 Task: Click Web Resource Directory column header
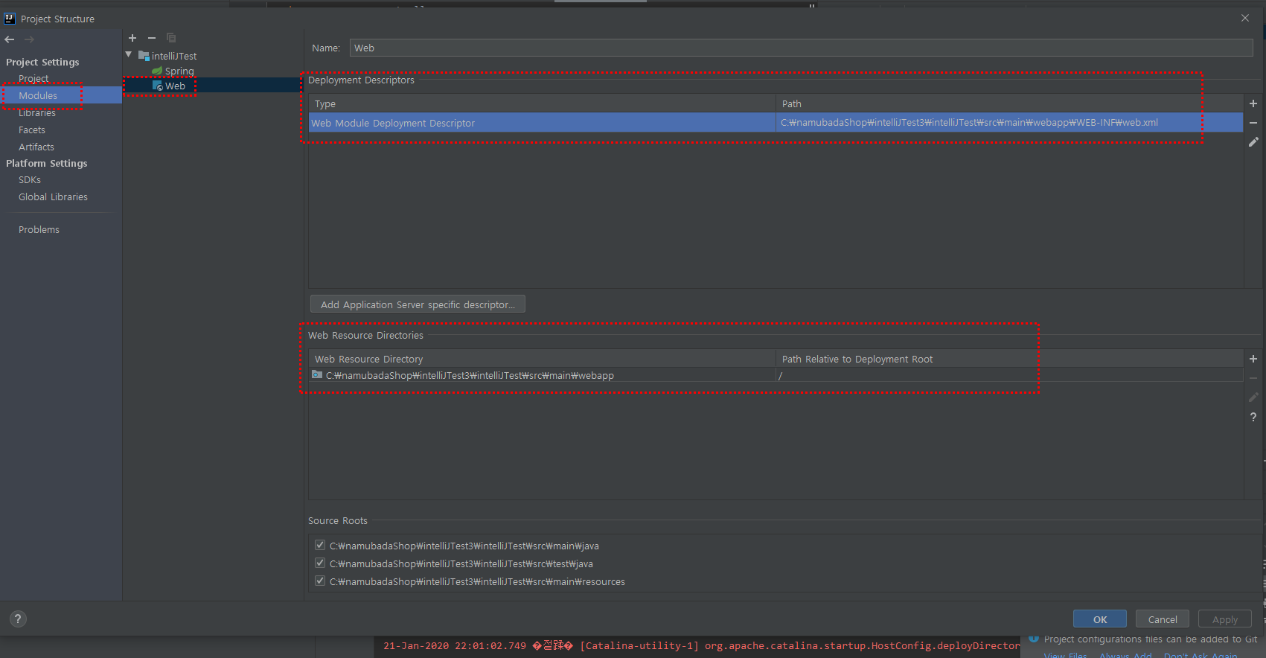[543, 359]
